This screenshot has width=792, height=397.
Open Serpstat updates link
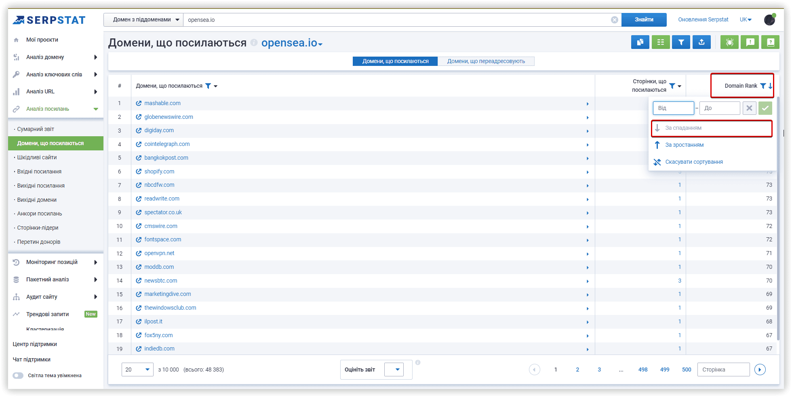703,19
